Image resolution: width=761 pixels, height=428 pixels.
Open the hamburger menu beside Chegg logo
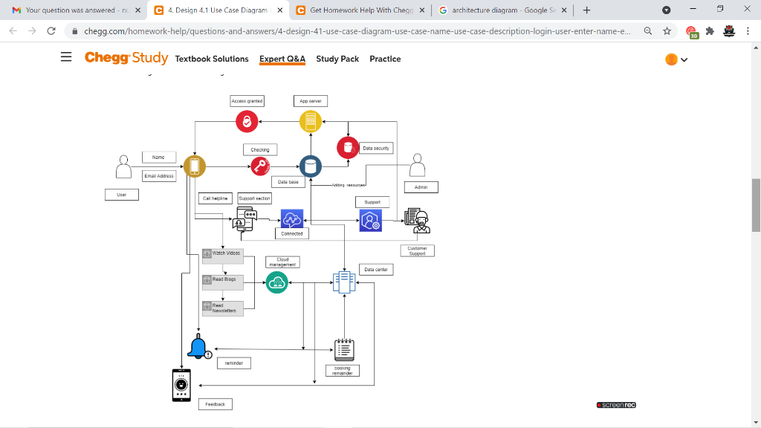[65, 56]
